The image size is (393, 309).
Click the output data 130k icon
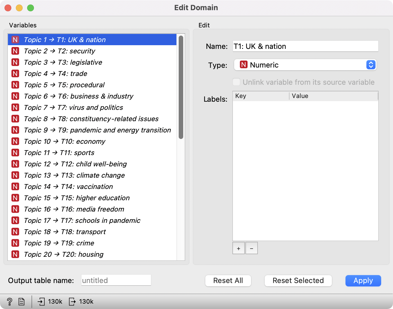[72, 302]
